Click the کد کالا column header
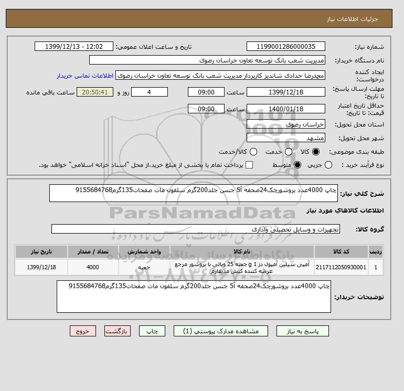This screenshot has width=404, height=391. [x=341, y=251]
